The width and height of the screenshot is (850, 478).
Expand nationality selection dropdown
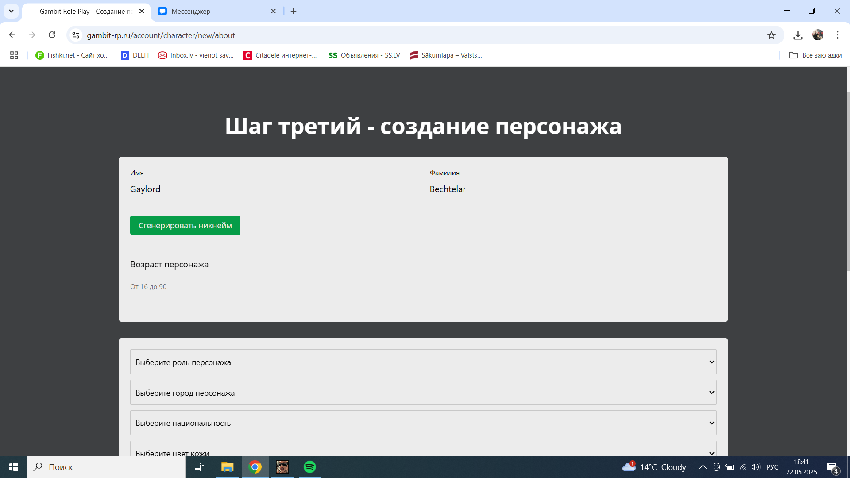coord(423,423)
